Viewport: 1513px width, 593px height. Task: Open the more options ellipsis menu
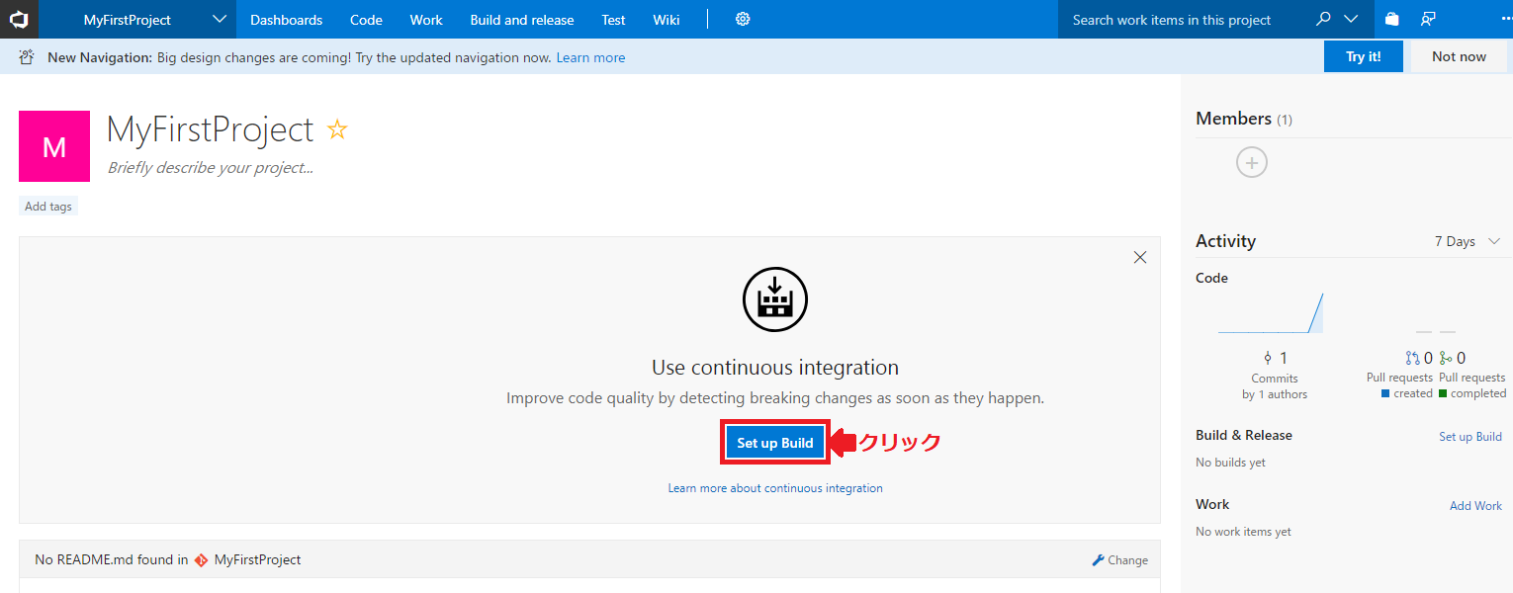click(1506, 19)
